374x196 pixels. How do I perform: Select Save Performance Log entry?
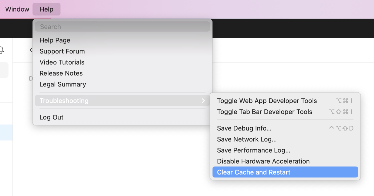point(285,150)
